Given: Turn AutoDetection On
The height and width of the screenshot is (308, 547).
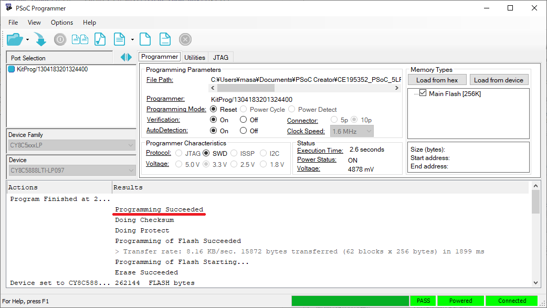Looking at the screenshot, I should click(x=214, y=131).
